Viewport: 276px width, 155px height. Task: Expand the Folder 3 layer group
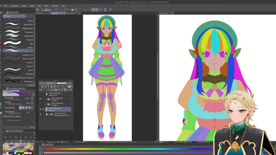46,104
